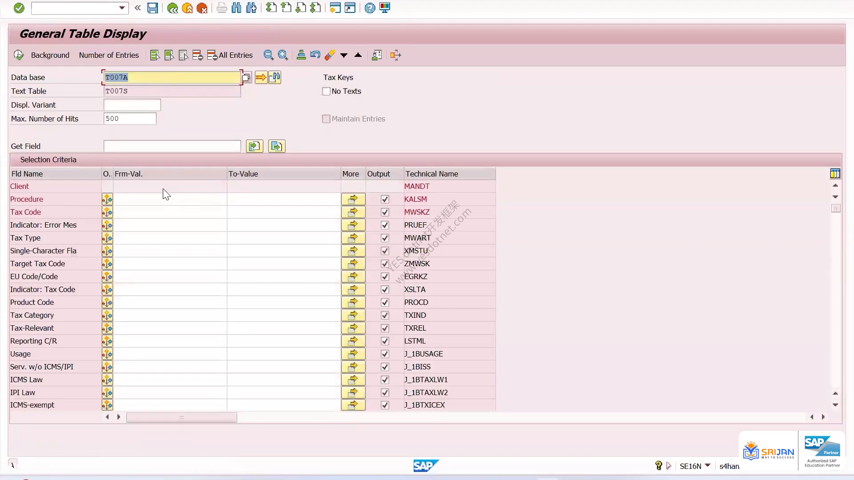Screen dimensions: 854x480
Task: Uncheck Output checkbox for Tax Type row
Action: tap(385, 238)
